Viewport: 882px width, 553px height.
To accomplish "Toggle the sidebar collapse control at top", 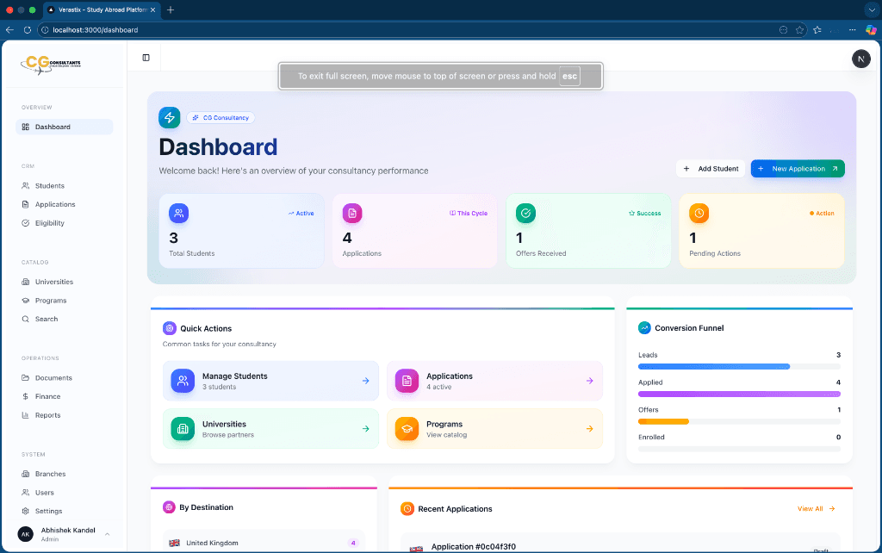I will pos(146,57).
